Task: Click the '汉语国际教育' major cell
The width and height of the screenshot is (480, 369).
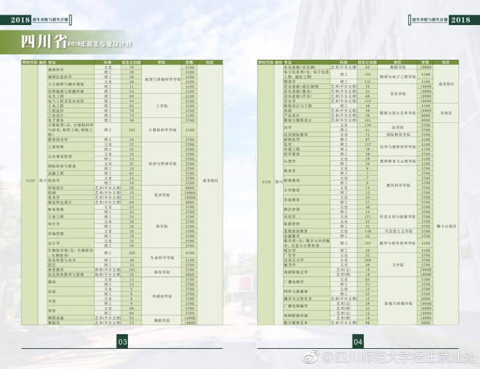Action: coord(306,135)
